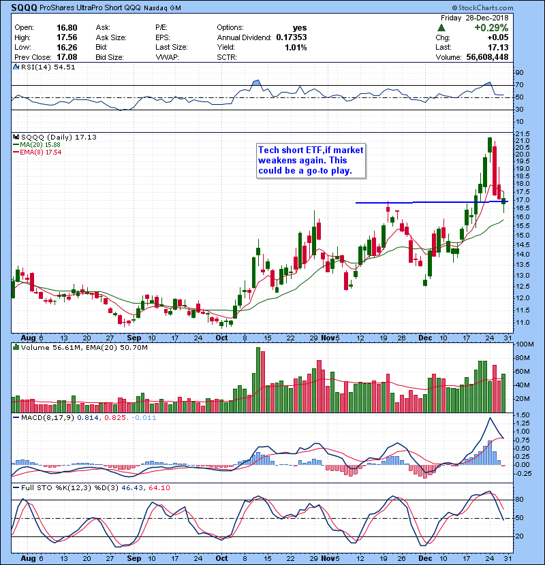Click the High value 17.56

67,37
